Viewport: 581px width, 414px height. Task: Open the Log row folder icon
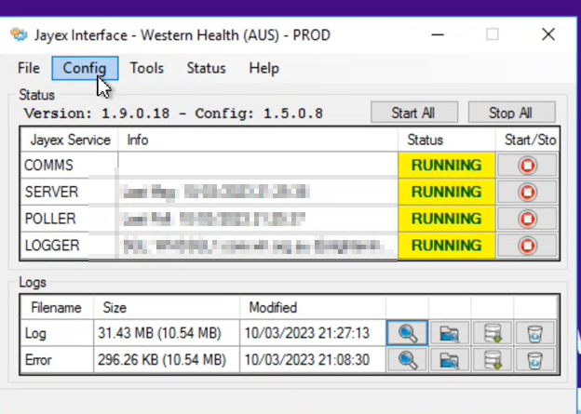click(x=450, y=333)
